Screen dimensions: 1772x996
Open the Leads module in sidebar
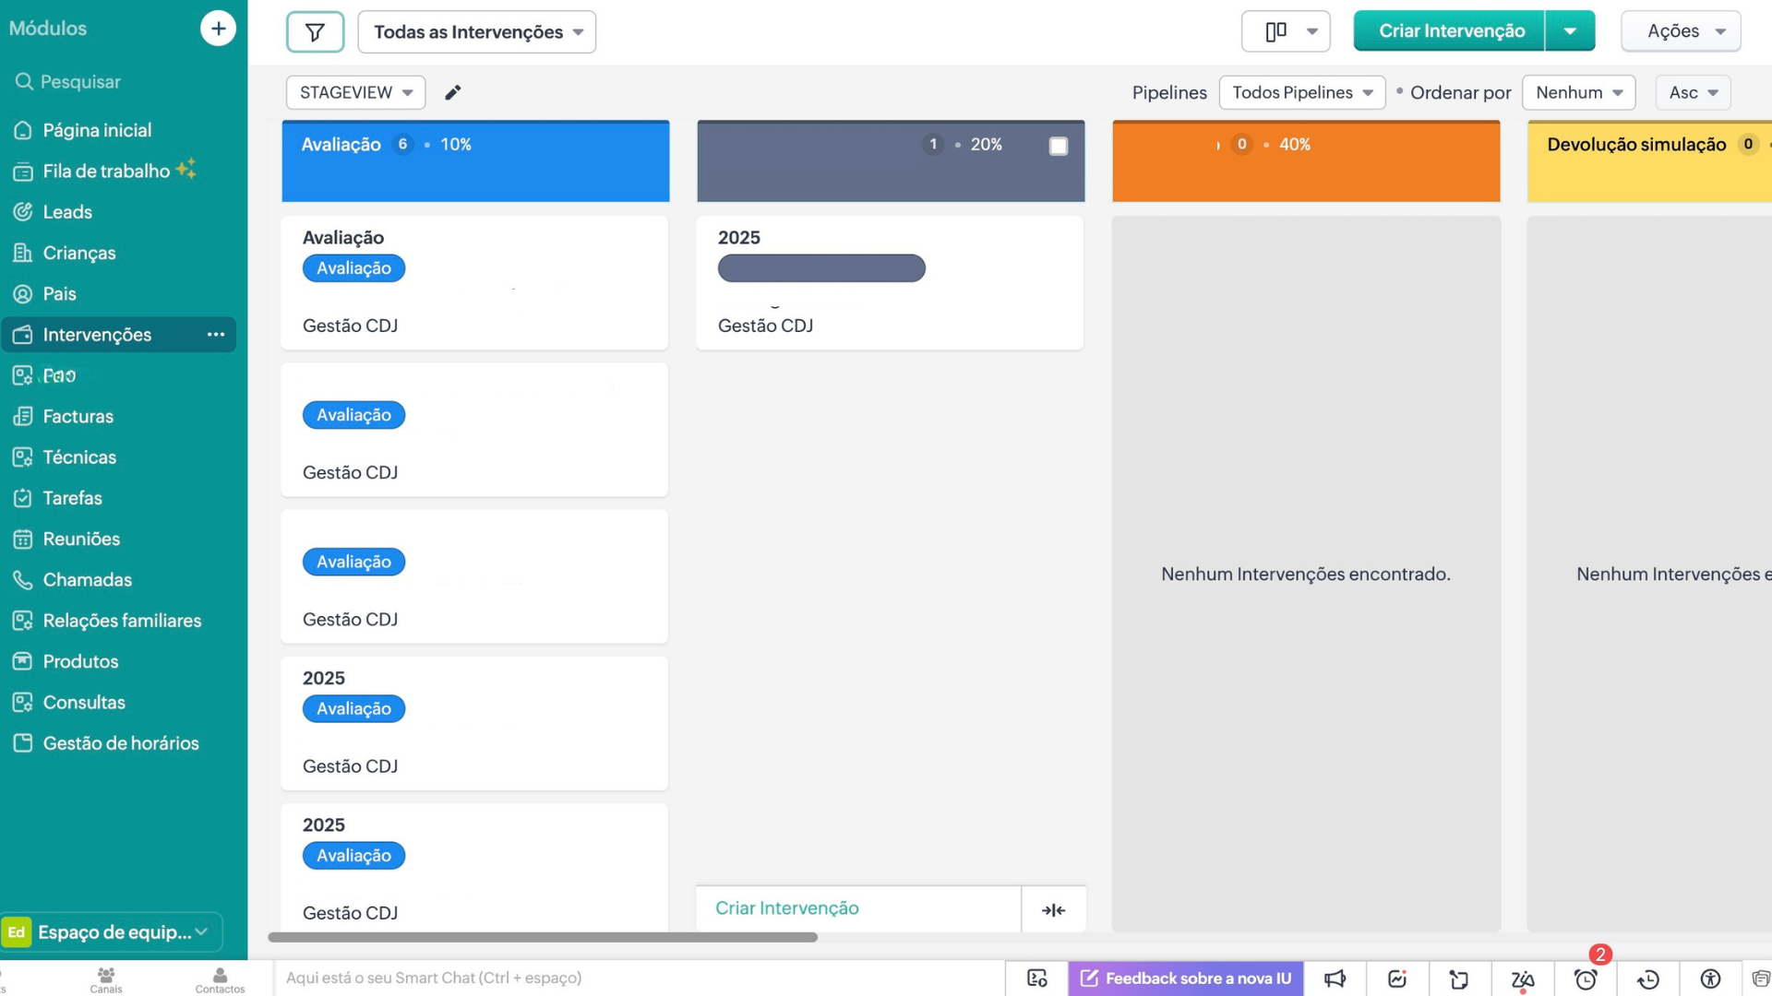67,212
